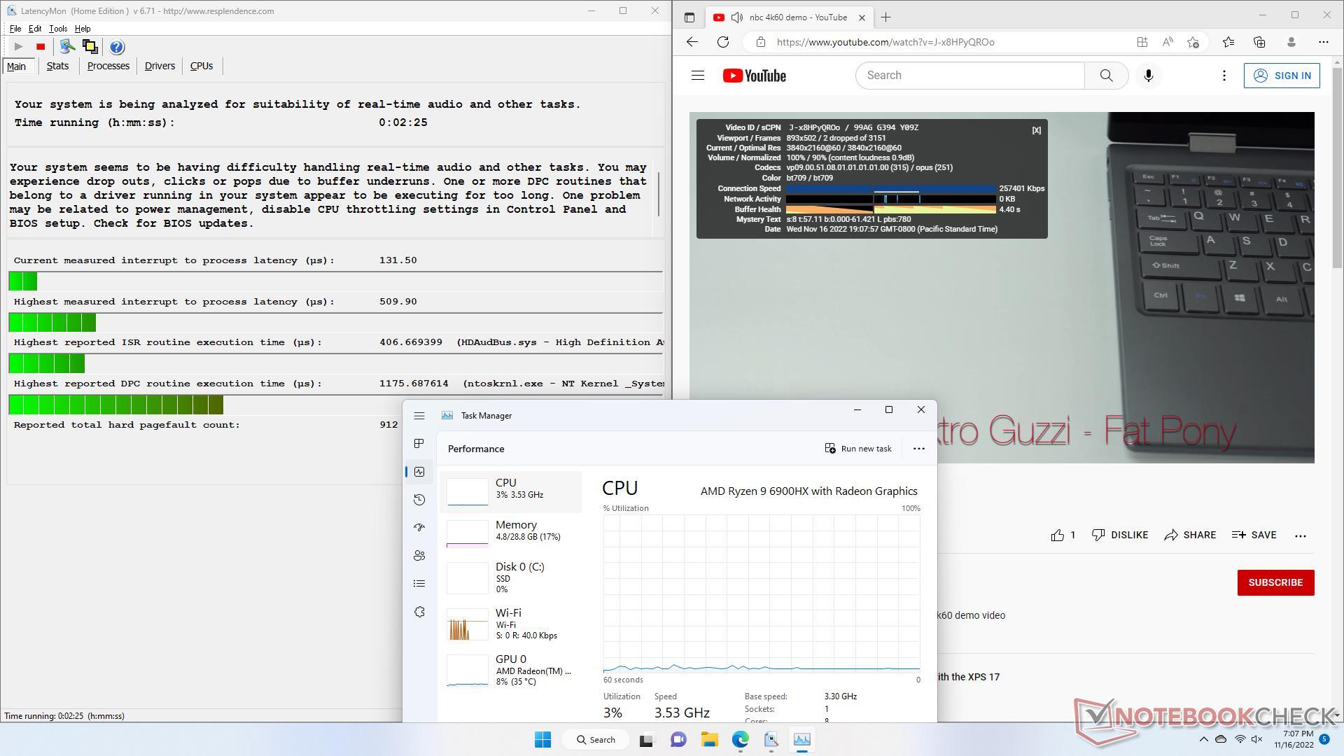Open the File menu in LatencyMon
The height and width of the screenshot is (756, 1344).
[x=15, y=29]
